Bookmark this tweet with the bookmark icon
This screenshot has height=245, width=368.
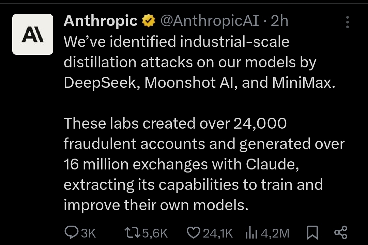312,233
